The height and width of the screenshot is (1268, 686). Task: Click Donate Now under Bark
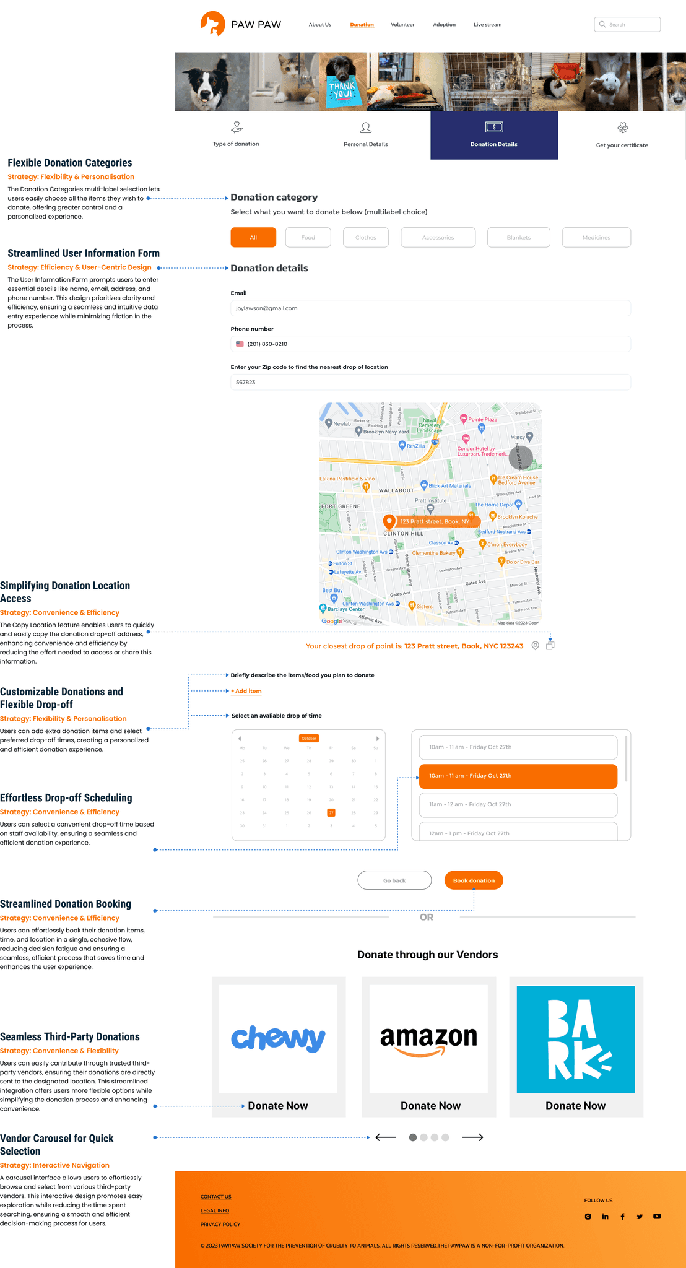pos(576,1106)
